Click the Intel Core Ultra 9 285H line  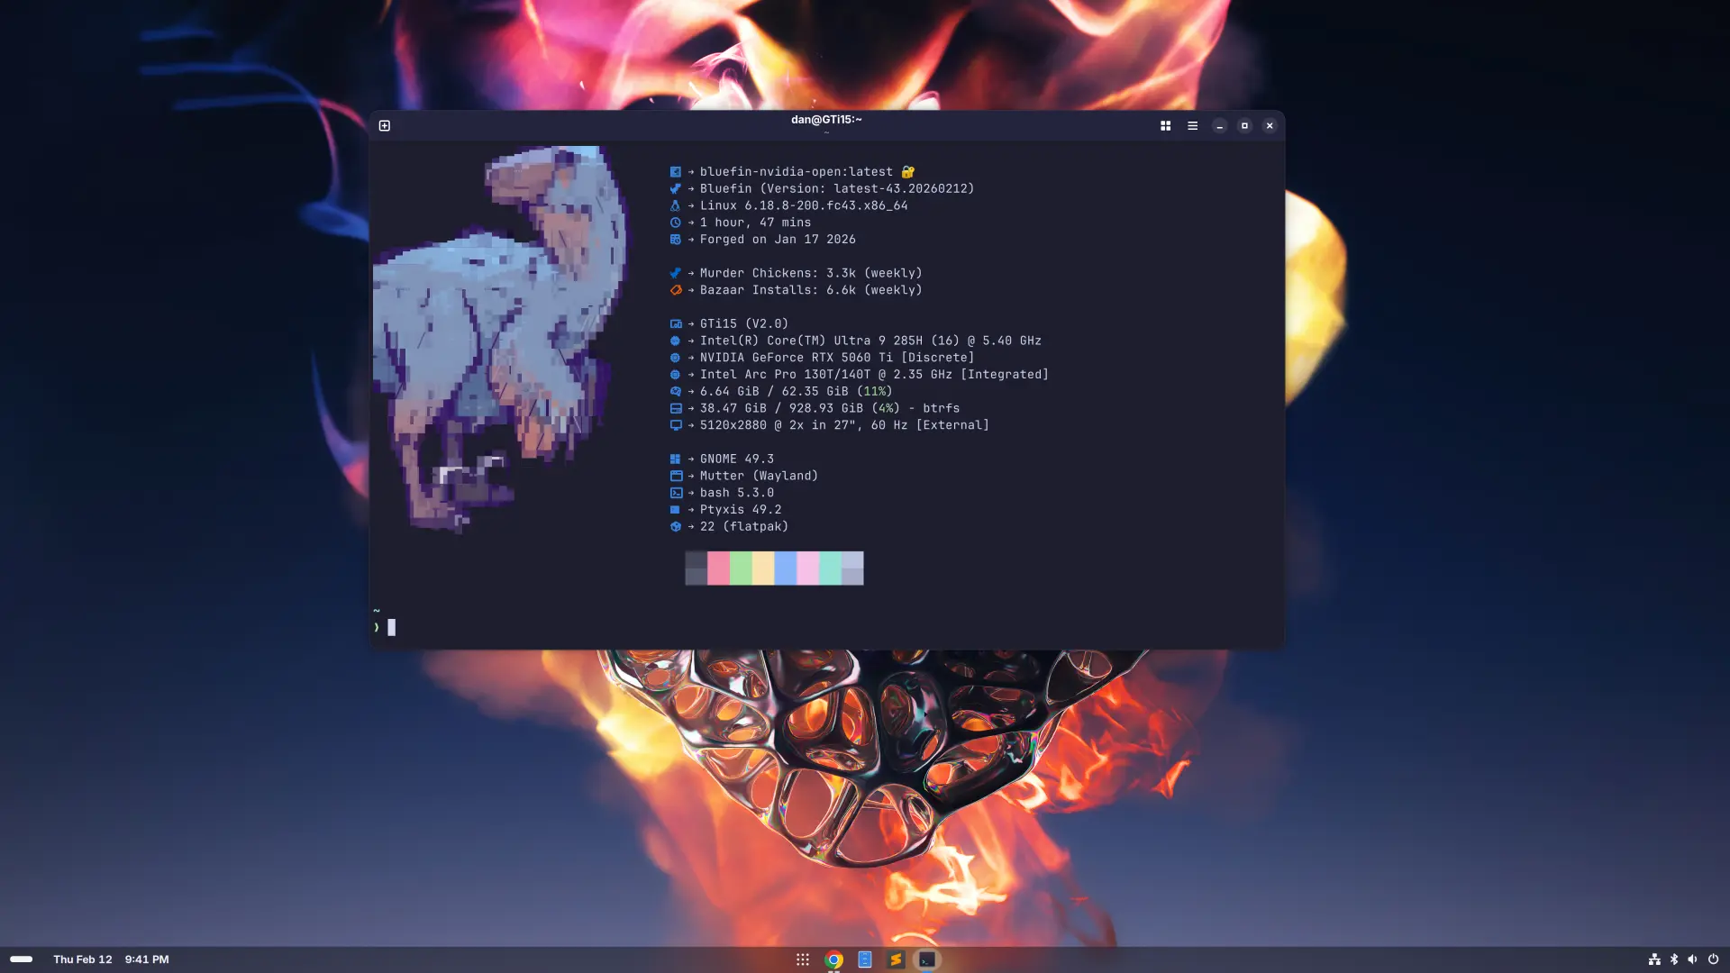(870, 341)
